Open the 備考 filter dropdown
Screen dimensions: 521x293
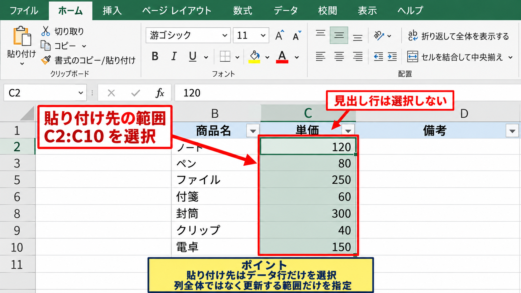pos(512,131)
